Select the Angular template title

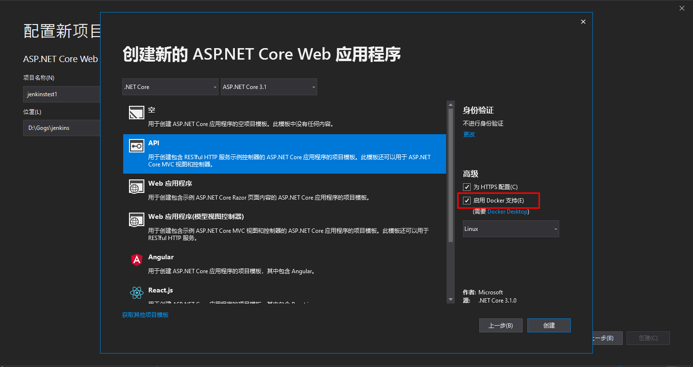click(x=161, y=257)
